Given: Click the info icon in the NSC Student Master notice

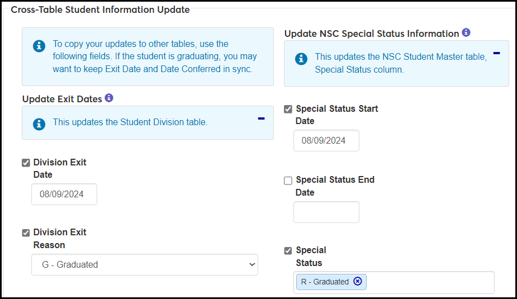Looking at the screenshot, I should tap(301, 59).
